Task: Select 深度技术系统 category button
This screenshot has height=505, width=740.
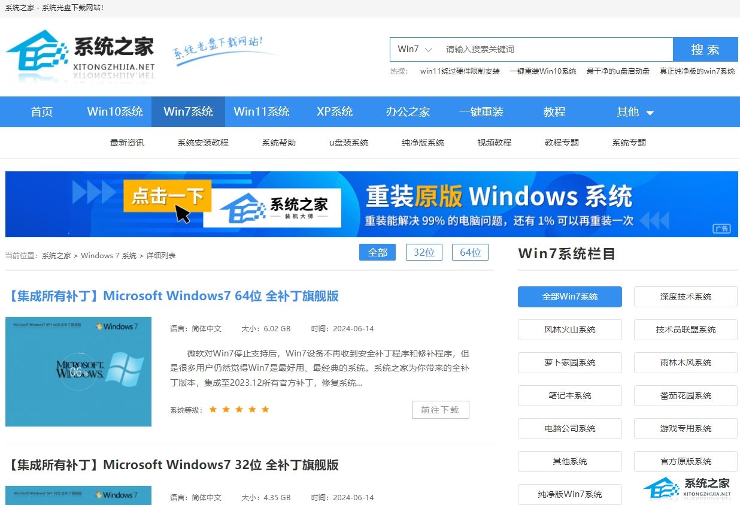Action: point(686,297)
